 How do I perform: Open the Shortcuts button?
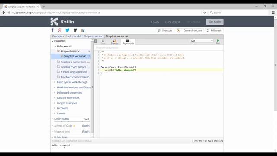pos(165,31)
